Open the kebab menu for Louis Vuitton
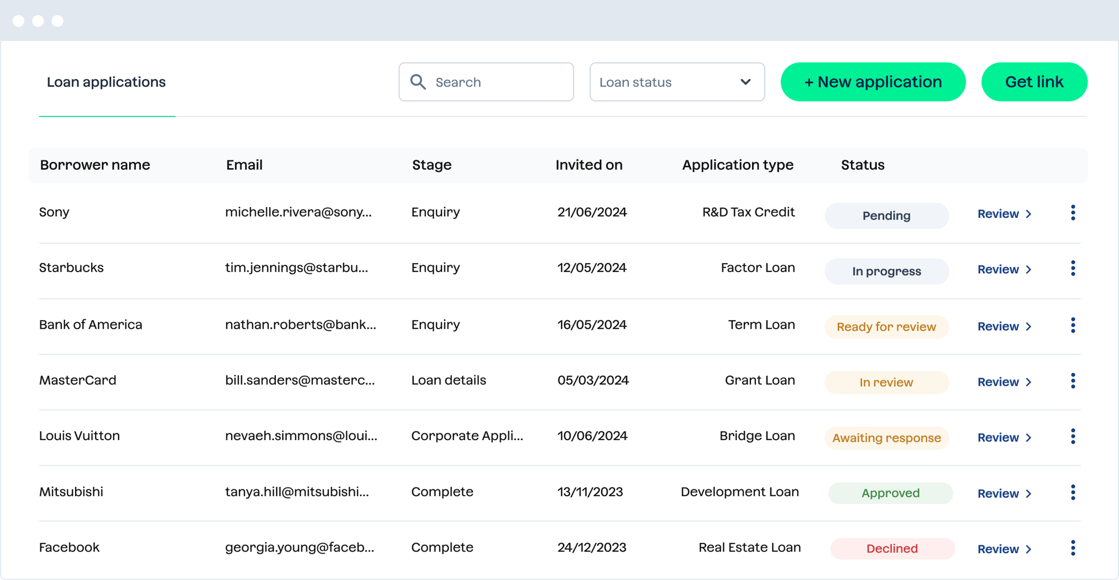 [x=1073, y=437]
